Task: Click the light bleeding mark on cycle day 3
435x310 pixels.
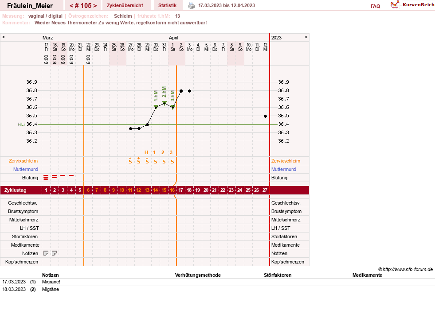Action: point(63,176)
